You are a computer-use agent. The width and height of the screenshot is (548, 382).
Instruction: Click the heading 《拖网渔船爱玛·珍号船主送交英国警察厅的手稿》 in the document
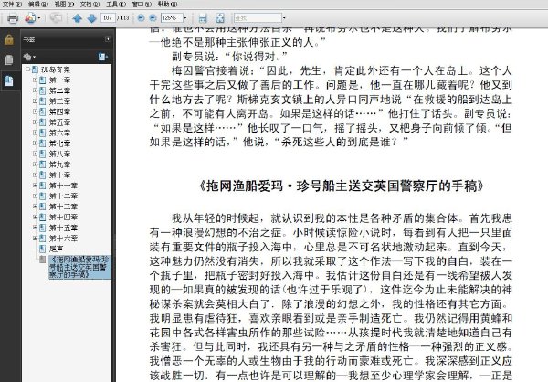click(341, 186)
